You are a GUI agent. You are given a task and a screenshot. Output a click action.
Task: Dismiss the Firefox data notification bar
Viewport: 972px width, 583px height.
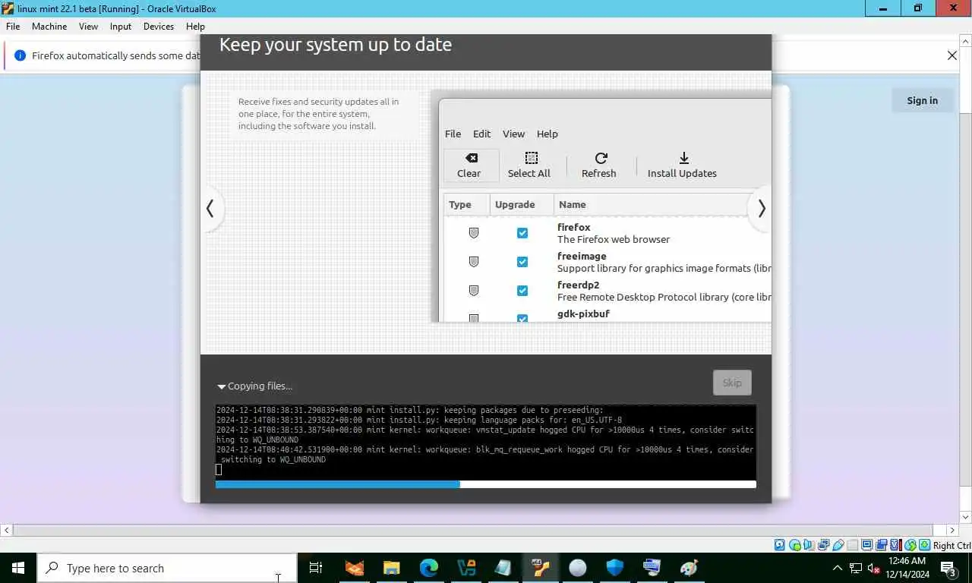click(951, 55)
